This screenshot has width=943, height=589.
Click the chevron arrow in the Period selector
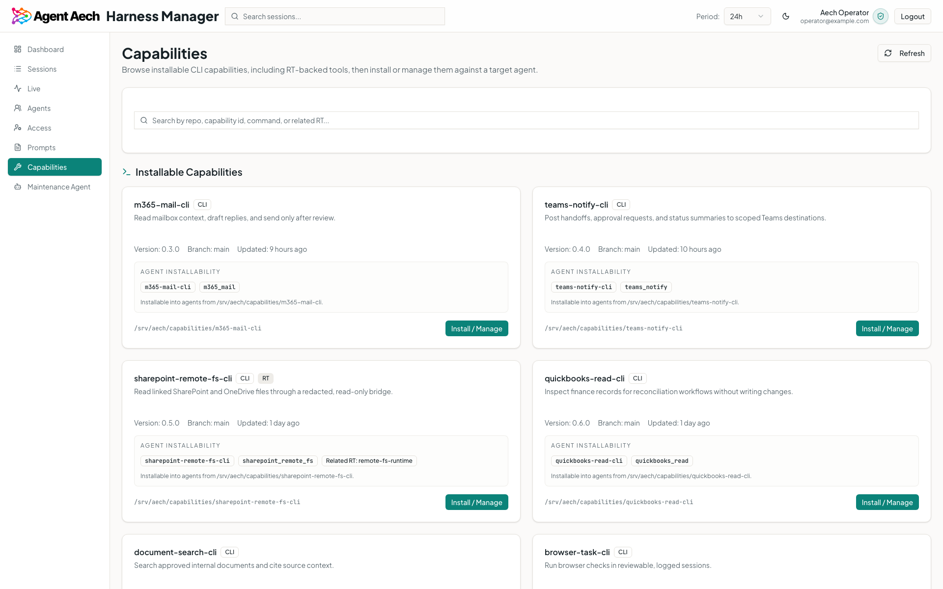pyautogui.click(x=761, y=16)
